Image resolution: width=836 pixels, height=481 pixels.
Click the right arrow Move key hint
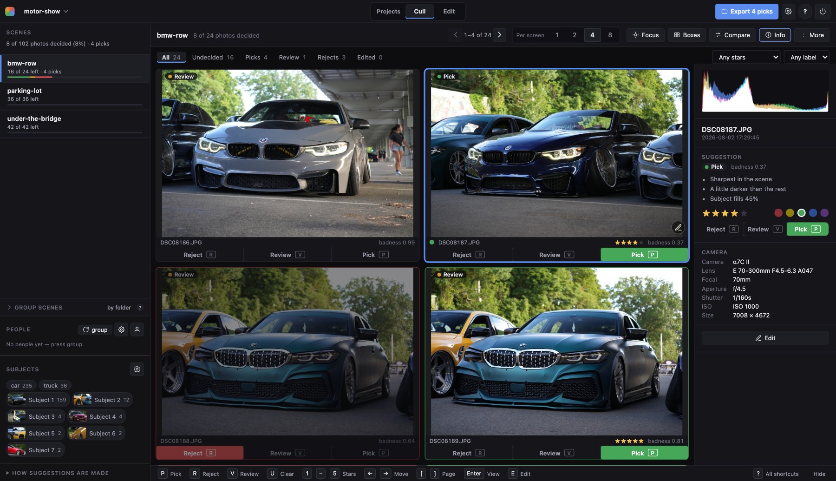tap(386, 474)
